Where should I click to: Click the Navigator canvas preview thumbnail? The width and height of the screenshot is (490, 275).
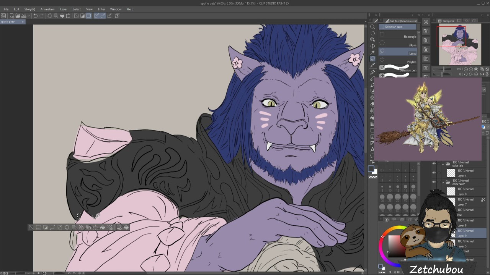tap(460, 45)
